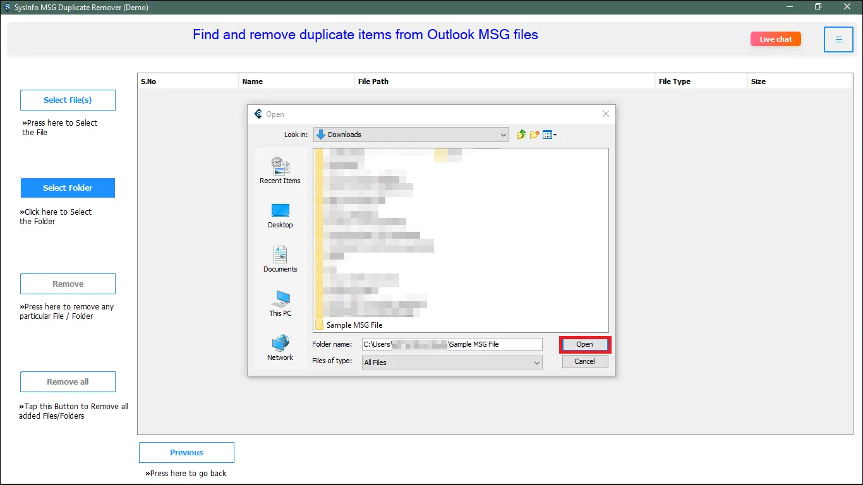Click the Up One Level folder icon

click(521, 135)
